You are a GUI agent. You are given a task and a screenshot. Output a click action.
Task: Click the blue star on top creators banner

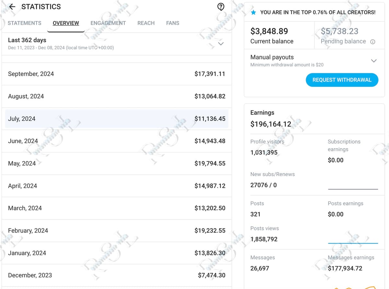click(253, 12)
